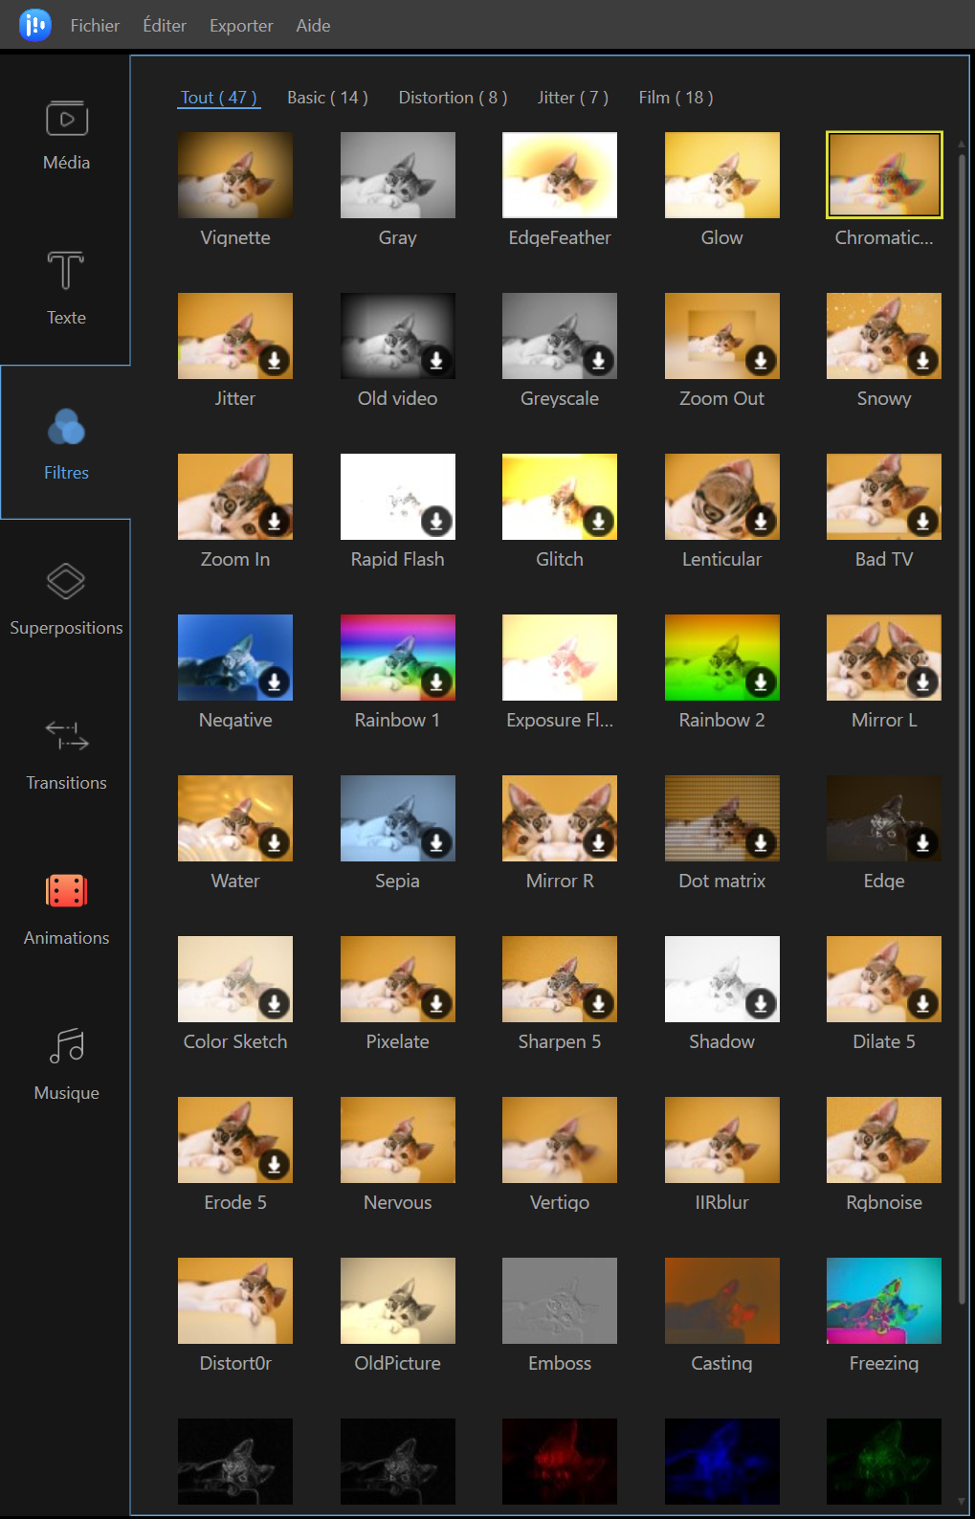Download the Old video filter
Viewport: 975px width, 1519px height.
click(436, 361)
